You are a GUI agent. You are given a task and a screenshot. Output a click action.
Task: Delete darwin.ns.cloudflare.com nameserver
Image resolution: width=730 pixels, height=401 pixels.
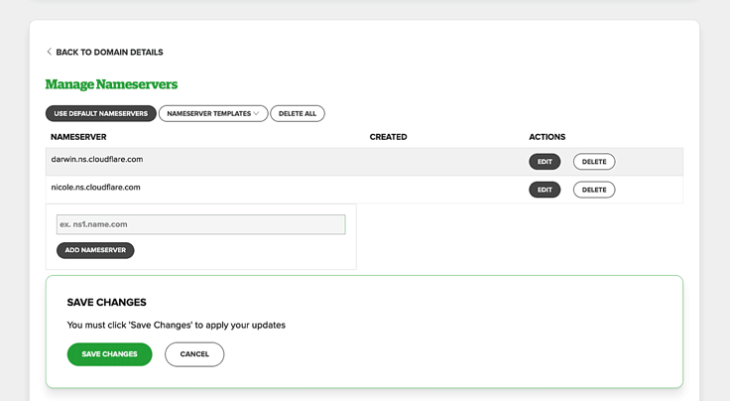(x=594, y=162)
